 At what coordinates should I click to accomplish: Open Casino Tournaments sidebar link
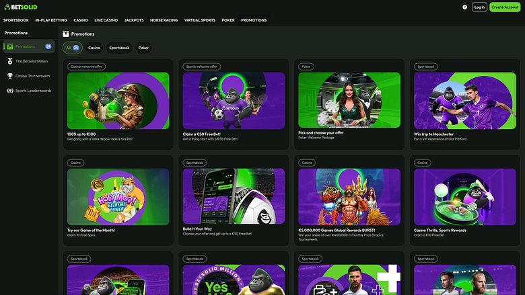click(x=33, y=76)
